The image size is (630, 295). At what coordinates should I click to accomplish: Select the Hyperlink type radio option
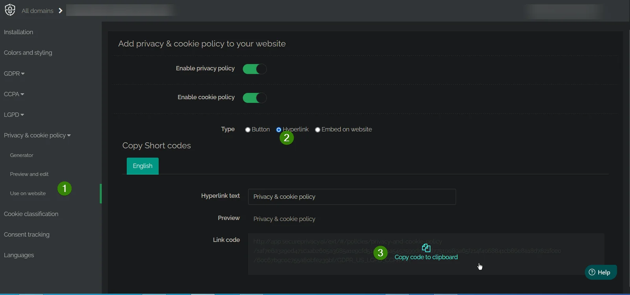tap(279, 130)
